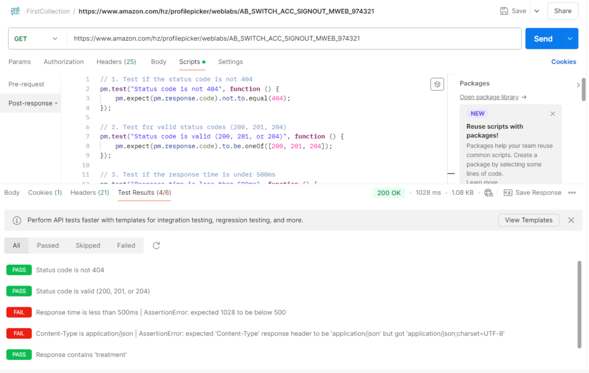Click the 'Status code is not 404' result
This screenshot has width=589, height=373.
70,270
